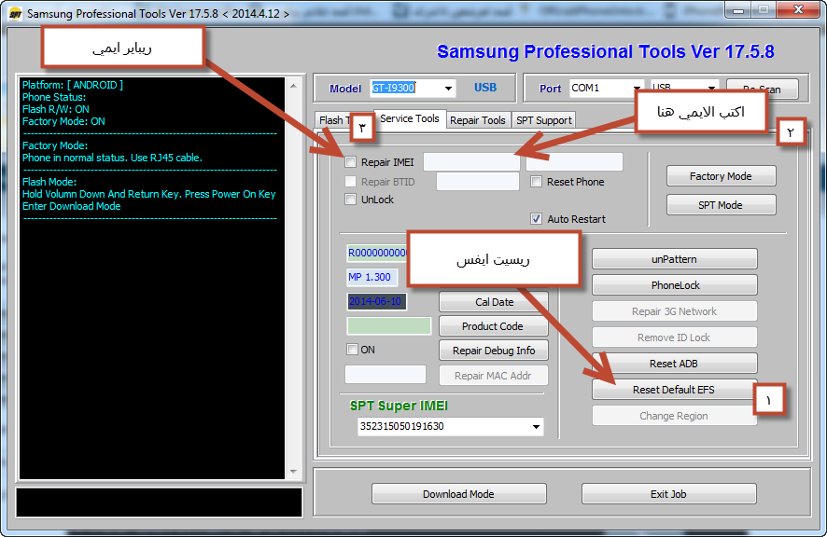
Task: Click the log panel scroll up arrow
Action: click(x=293, y=86)
